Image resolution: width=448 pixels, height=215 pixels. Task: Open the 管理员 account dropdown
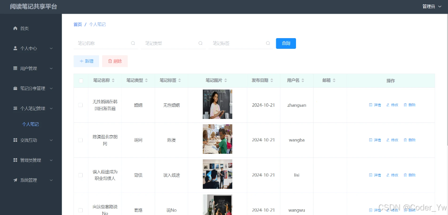pos(432,6)
